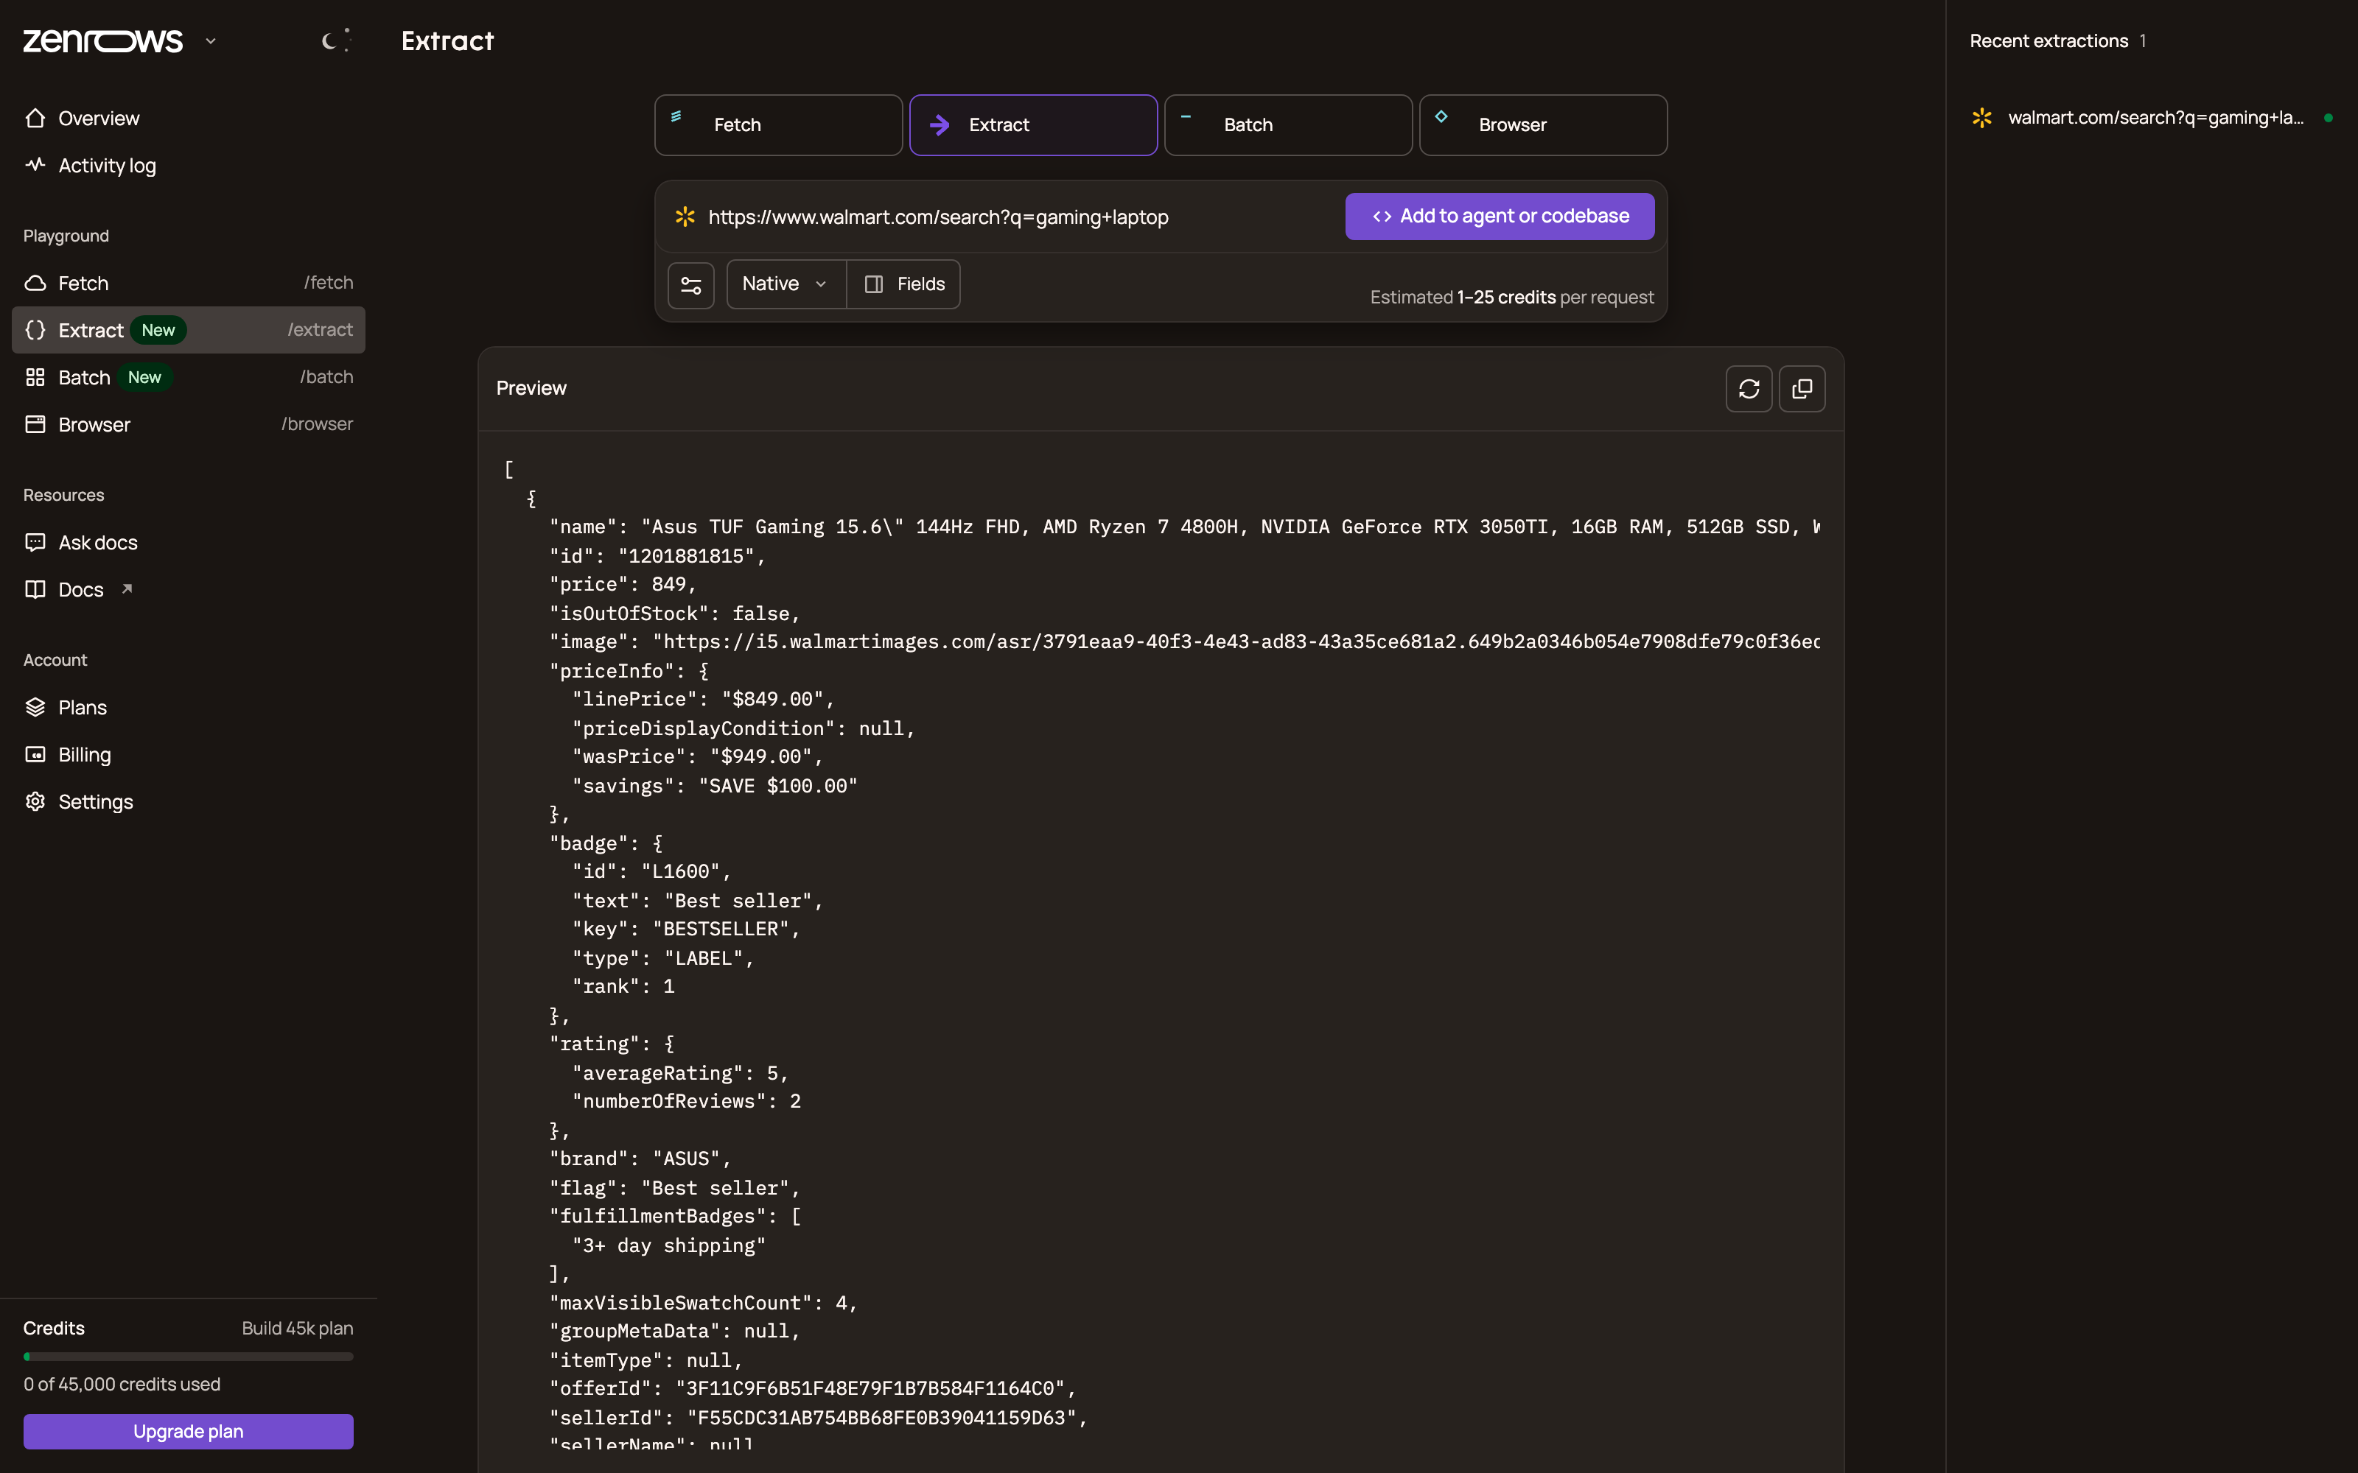Click the ZenRows logo
The width and height of the screenshot is (2358, 1473).
point(103,41)
